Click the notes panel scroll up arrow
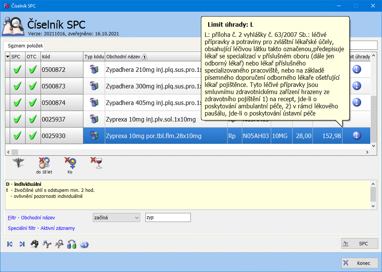The image size is (382, 272). [x=373, y=184]
